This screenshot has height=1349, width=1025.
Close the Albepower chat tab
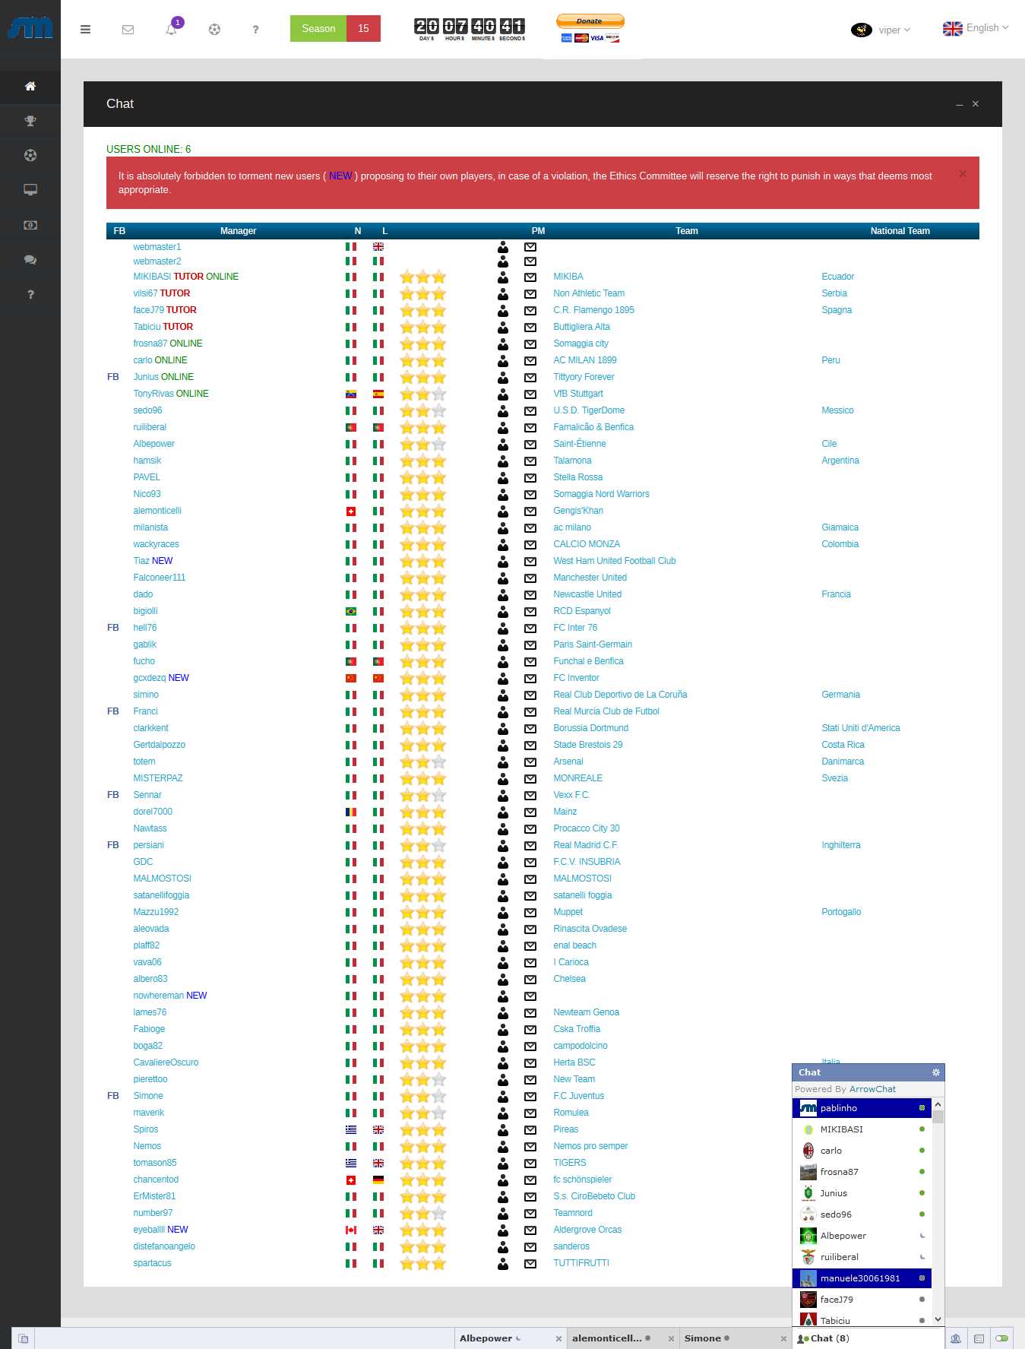point(558,1338)
